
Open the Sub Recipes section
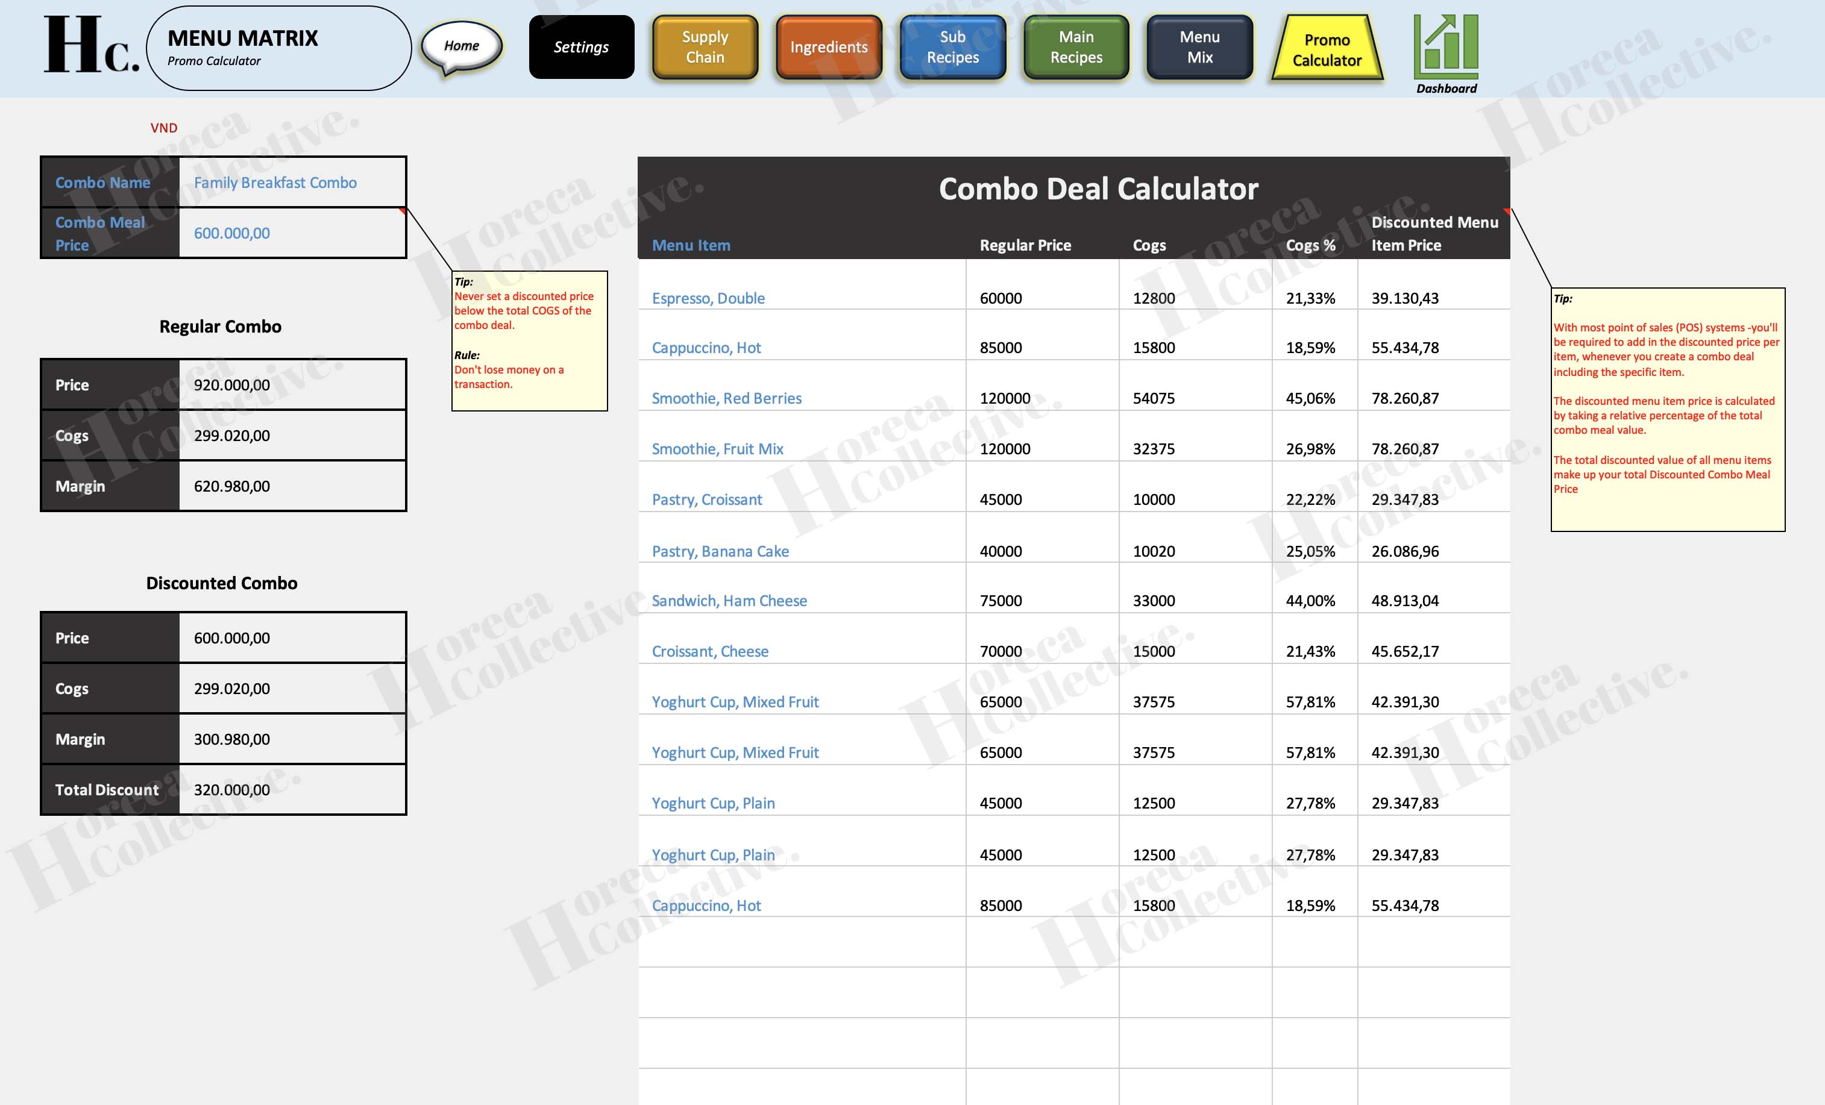click(951, 46)
